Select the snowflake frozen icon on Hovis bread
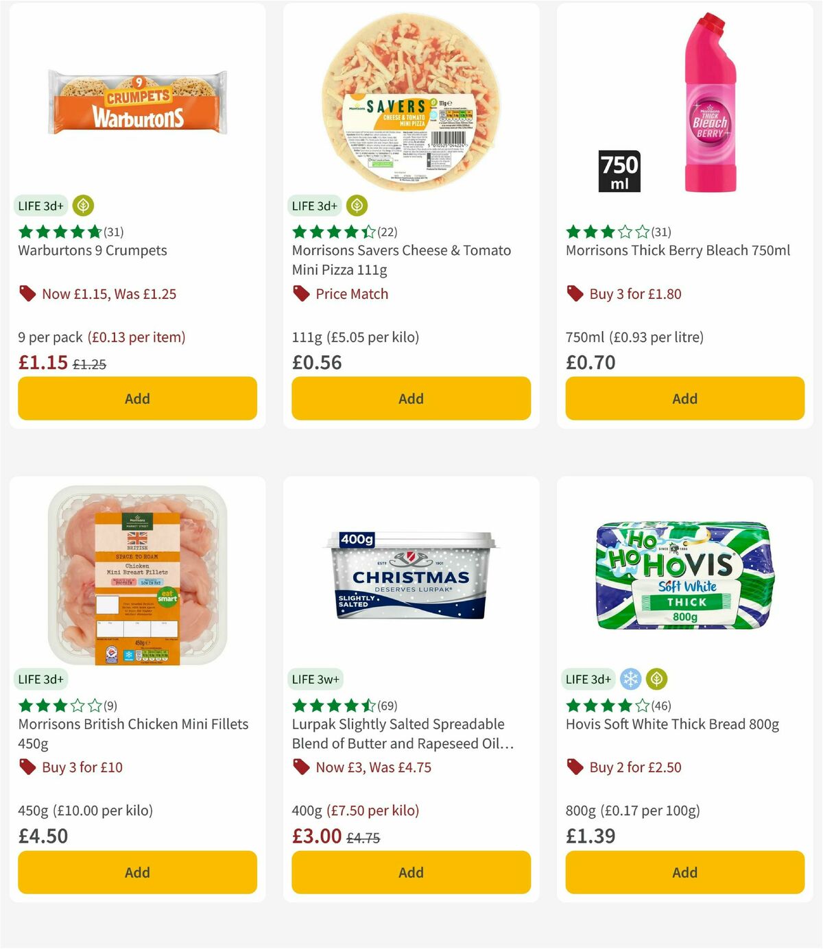 [630, 680]
